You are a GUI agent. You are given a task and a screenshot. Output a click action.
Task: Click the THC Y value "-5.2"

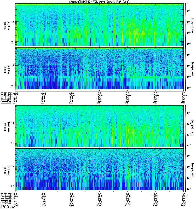click(x=155, y=202)
